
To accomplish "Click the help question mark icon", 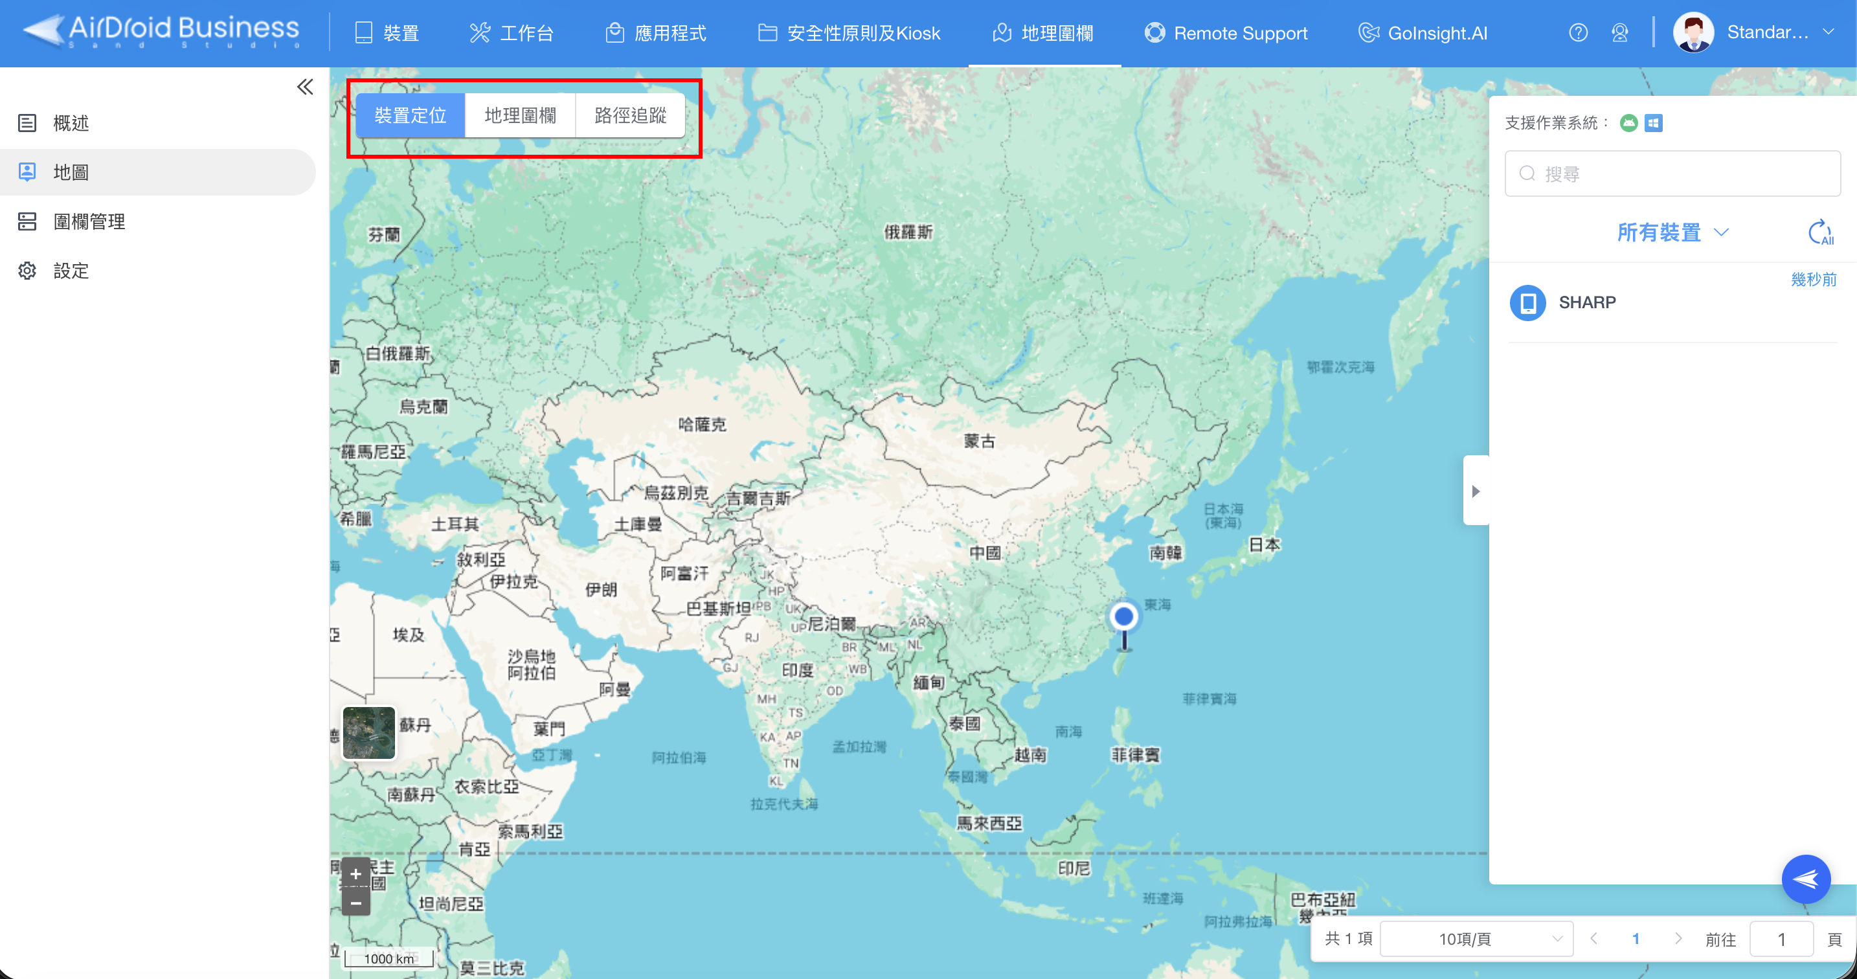I will click(1578, 32).
